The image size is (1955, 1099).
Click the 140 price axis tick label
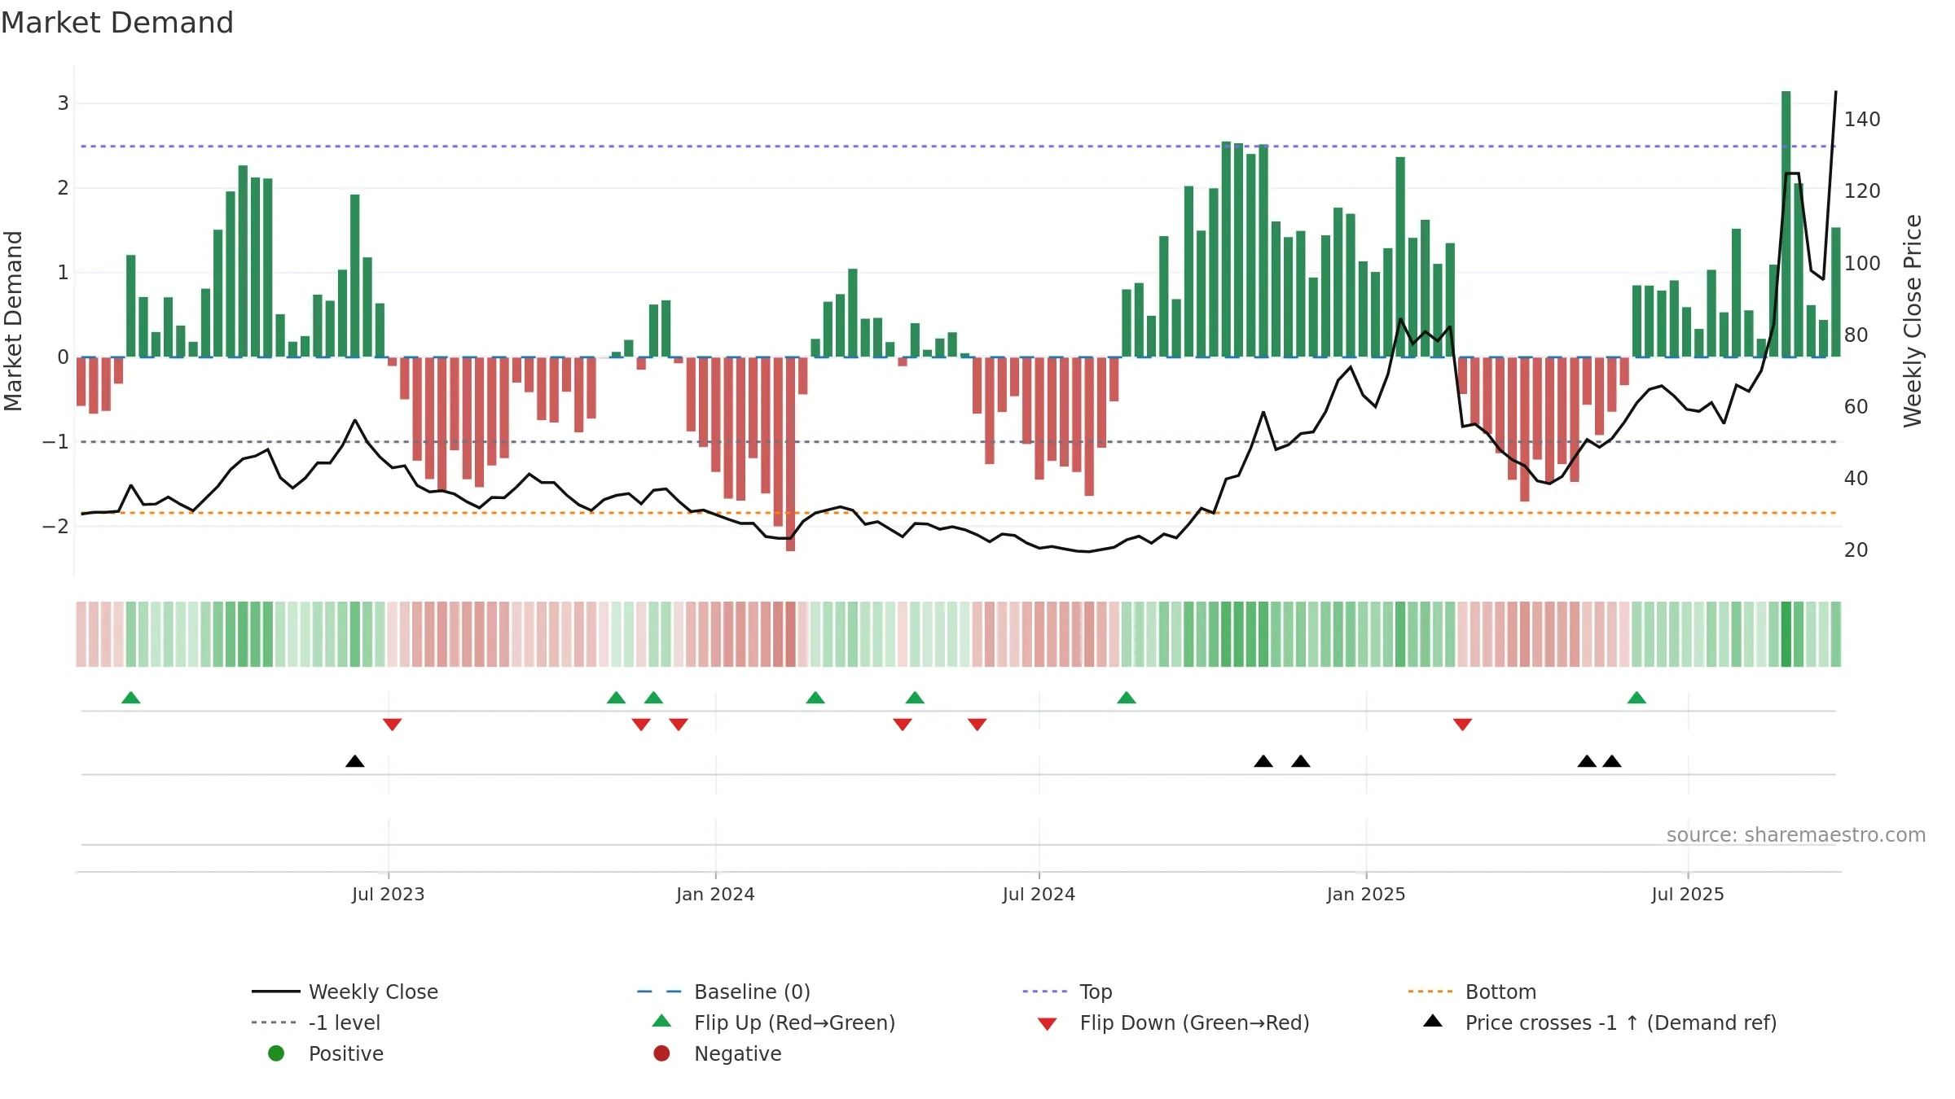(1862, 120)
